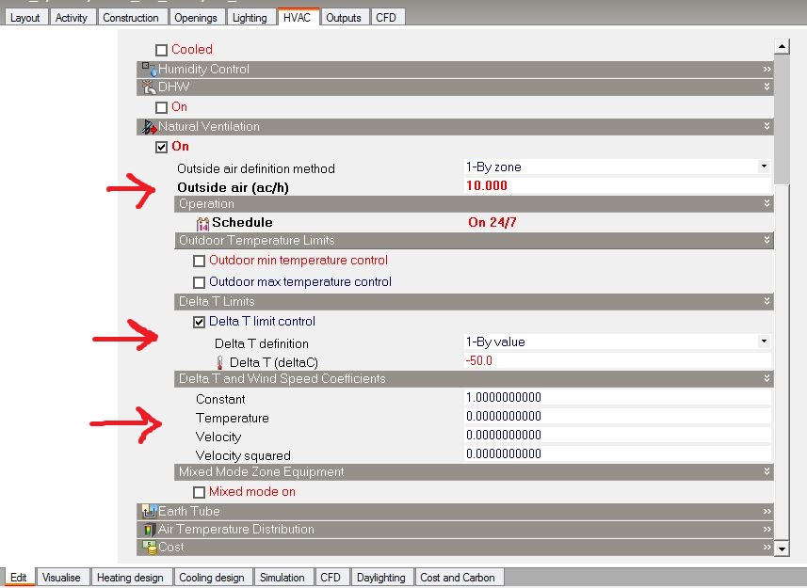Viewport: 807px width, 588px height.
Task: Open the Cooling design bottom tab
Action: pyautogui.click(x=212, y=578)
